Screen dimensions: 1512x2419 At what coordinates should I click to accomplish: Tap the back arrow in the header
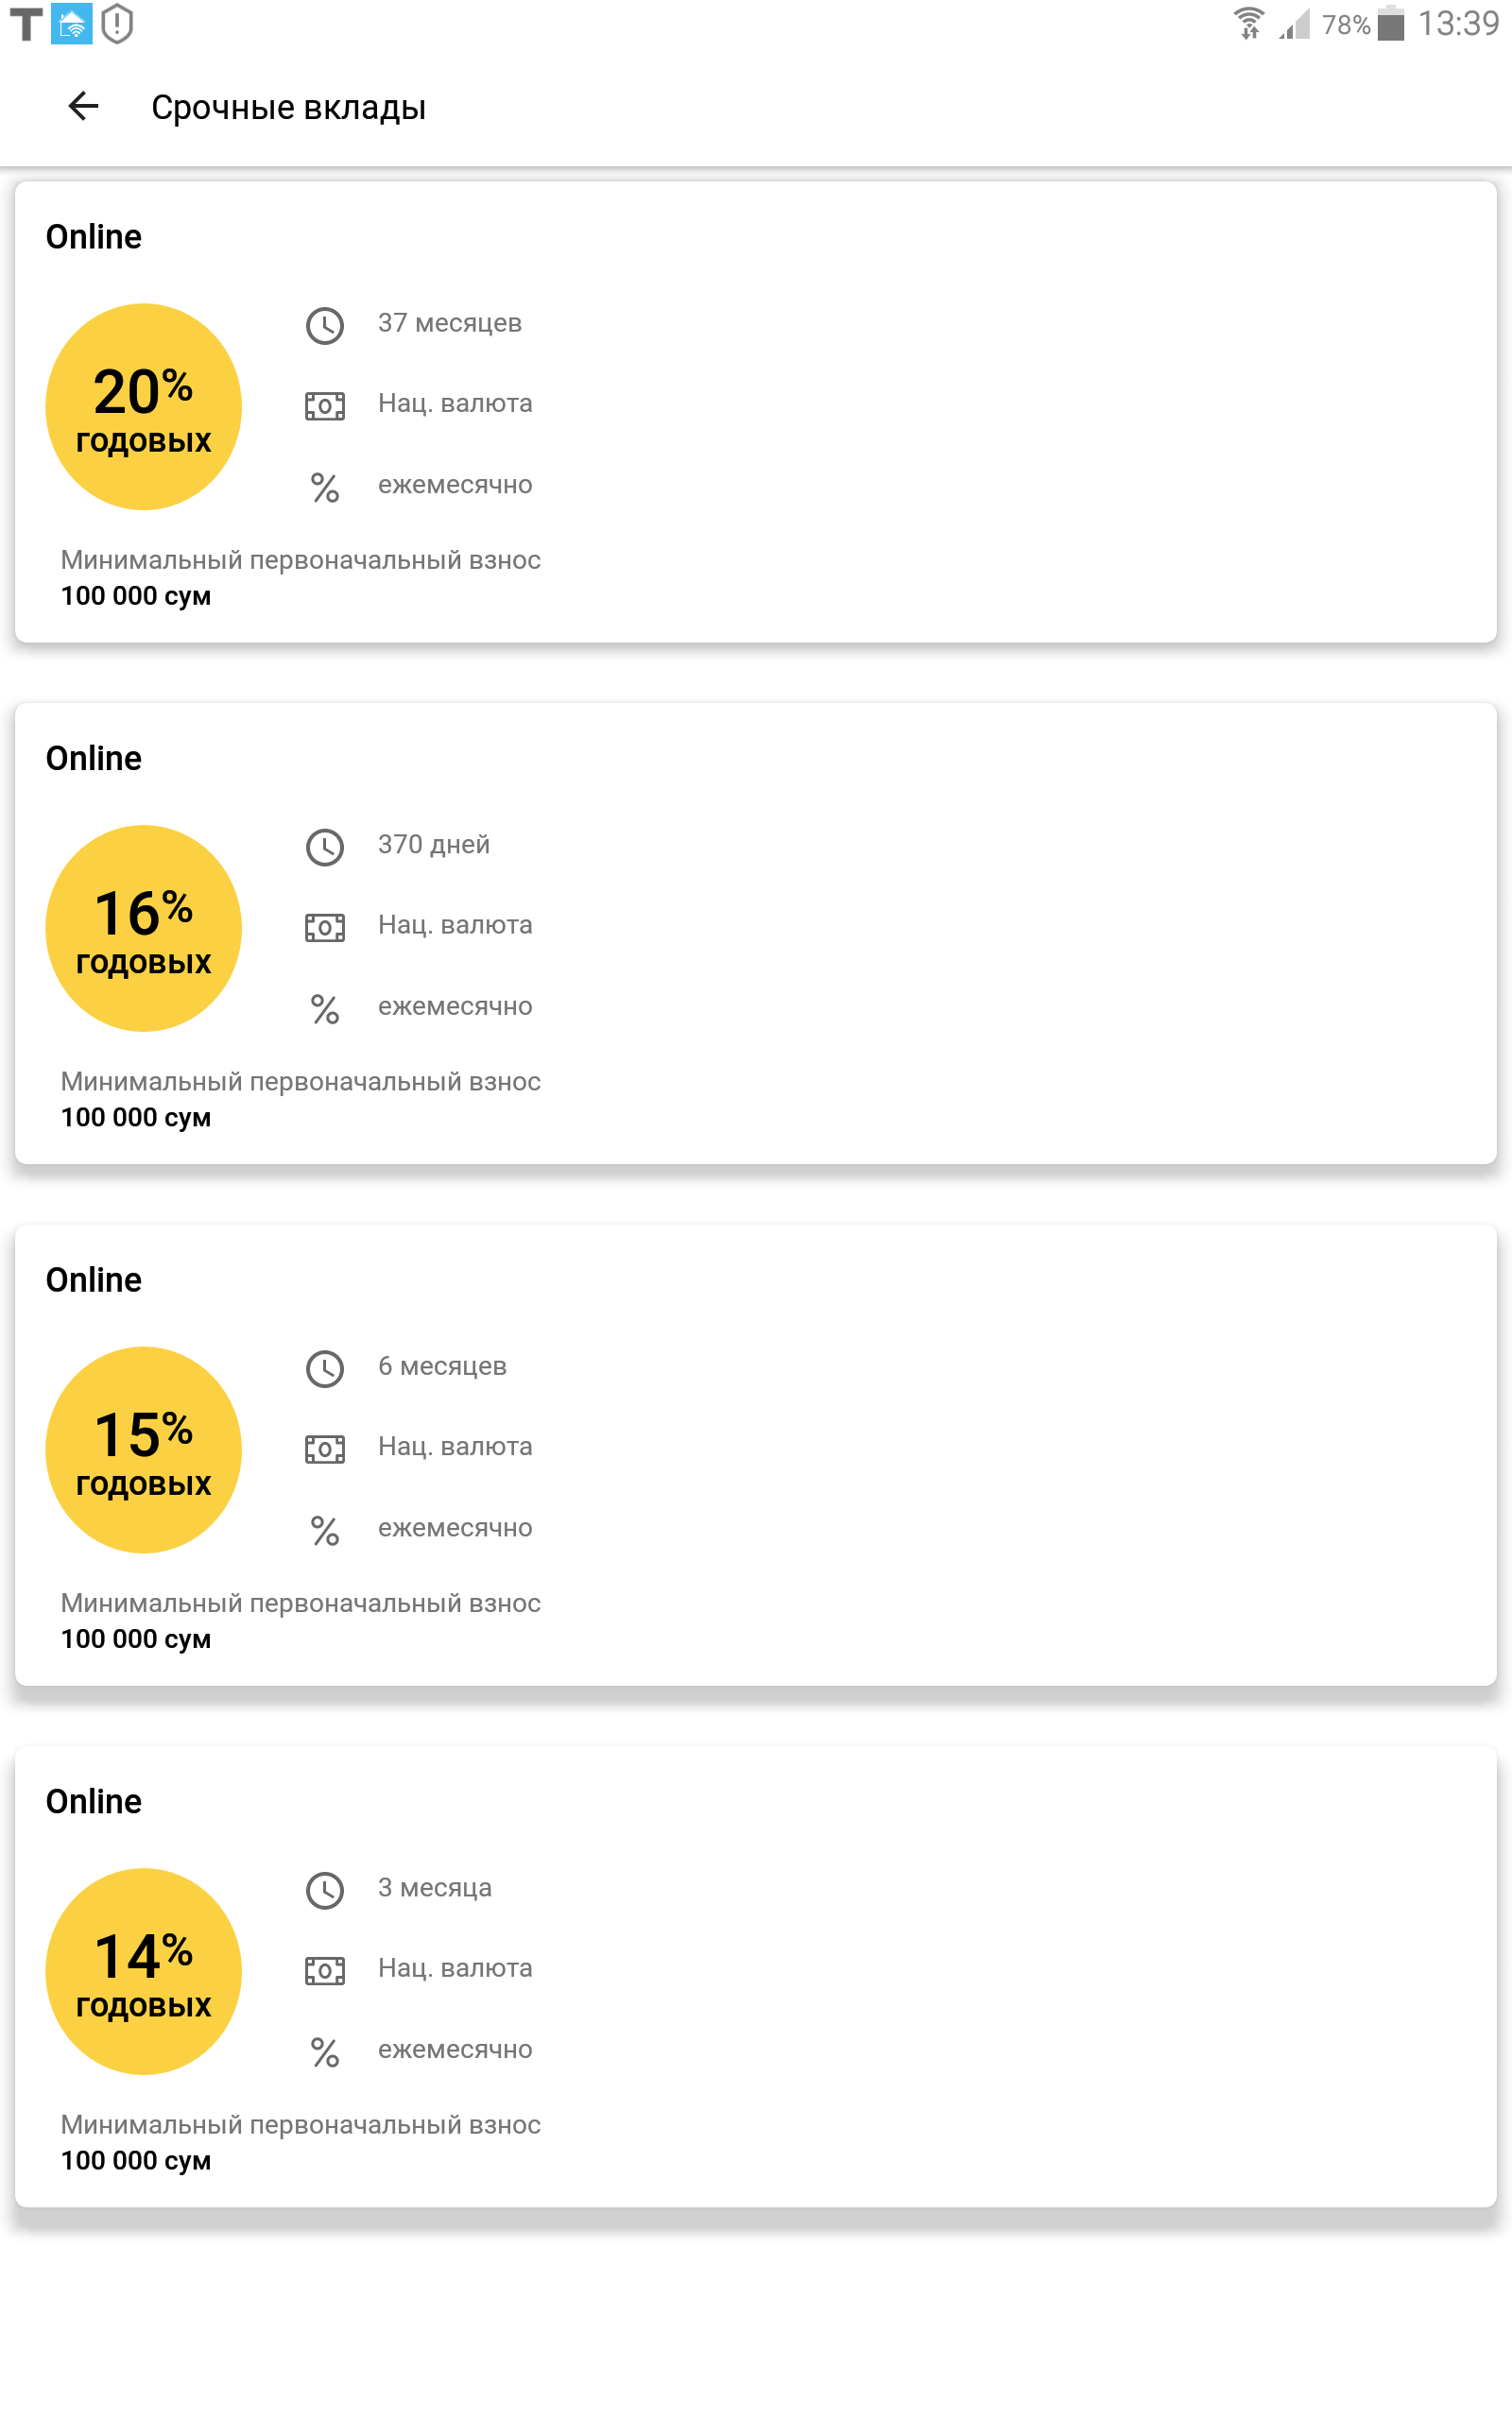[84, 107]
